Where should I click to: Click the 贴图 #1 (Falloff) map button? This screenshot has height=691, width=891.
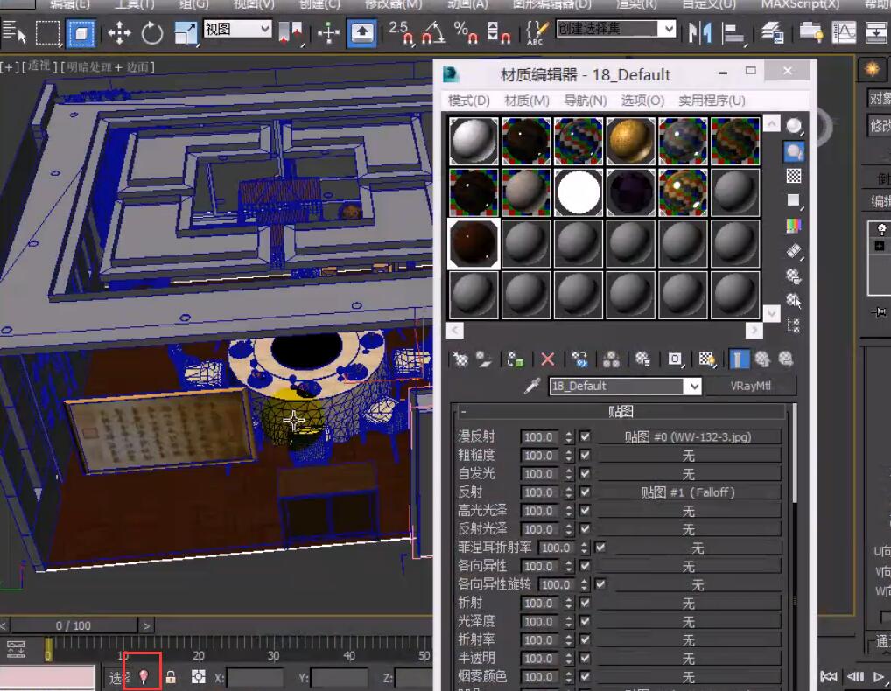point(688,492)
